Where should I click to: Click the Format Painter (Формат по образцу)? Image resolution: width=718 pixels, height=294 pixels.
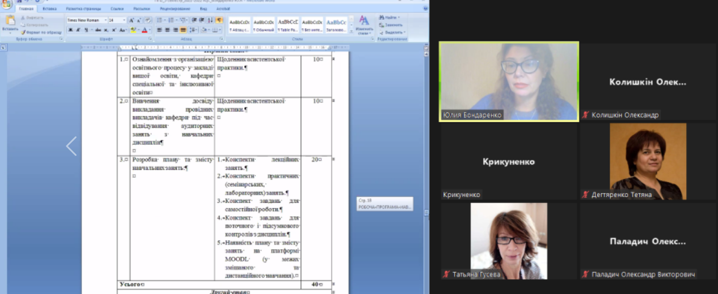tap(41, 32)
